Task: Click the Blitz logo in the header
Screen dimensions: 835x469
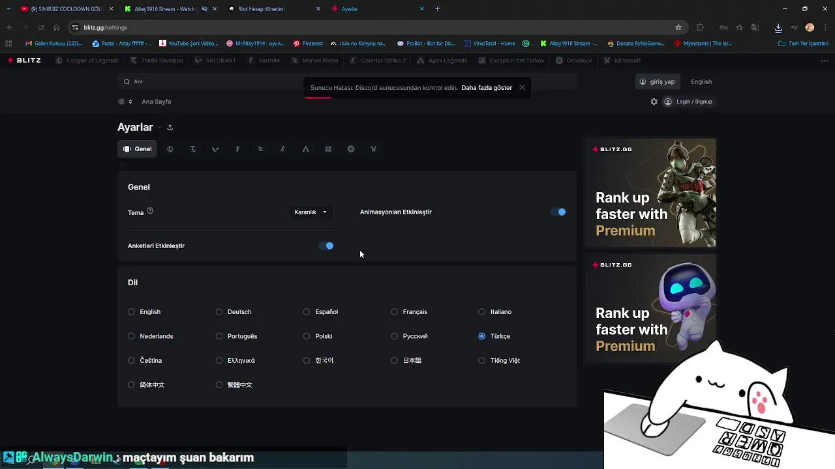Action: [25, 61]
